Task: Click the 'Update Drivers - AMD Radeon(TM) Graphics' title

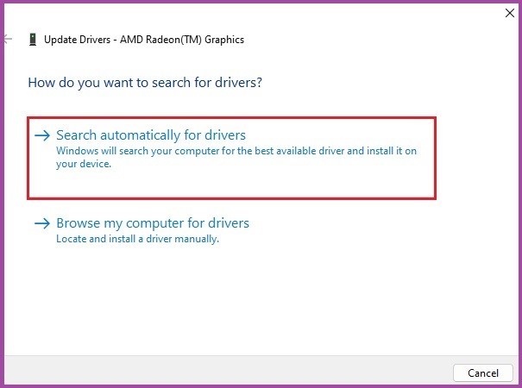Action: point(144,40)
